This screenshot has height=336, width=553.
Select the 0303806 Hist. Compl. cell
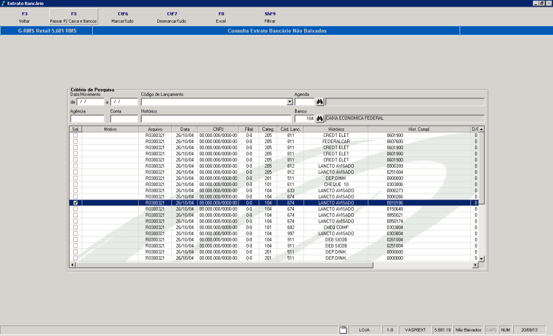(x=419, y=184)
